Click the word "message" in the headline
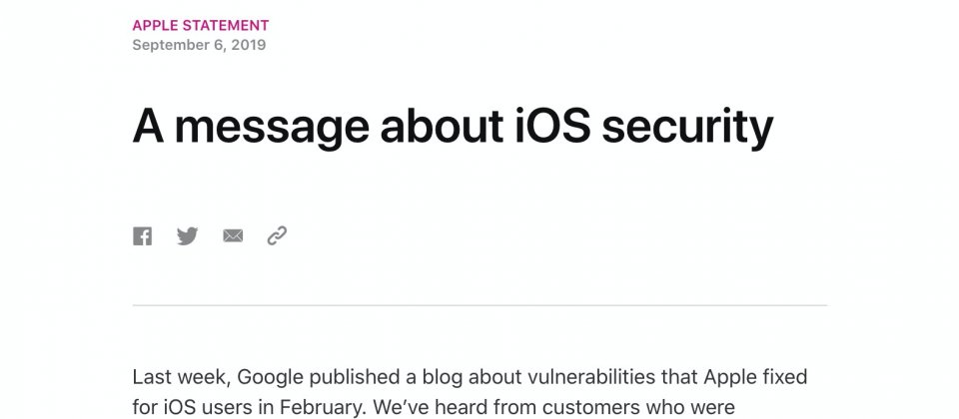The height and width of the screenshot is (419, 959). tap(272, 127)
